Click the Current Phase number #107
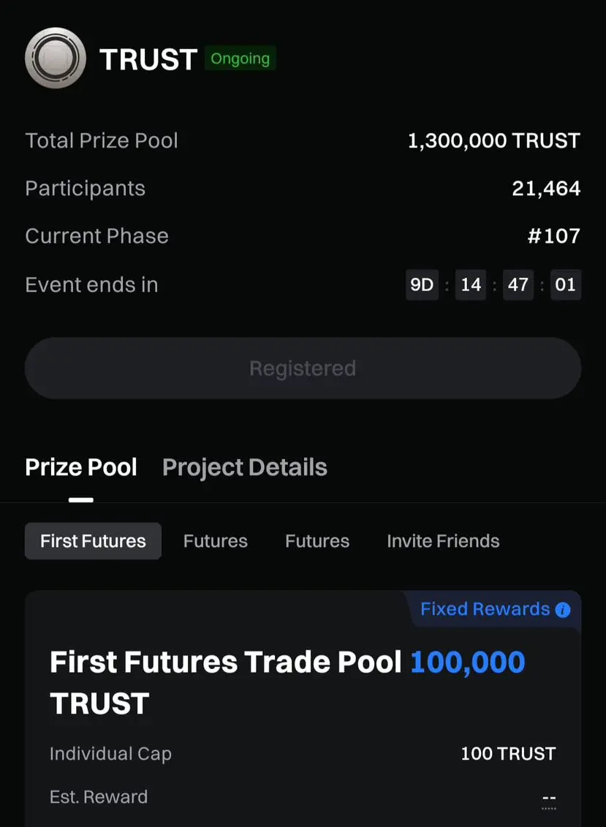Viewport: 606px width, 827px height. [x=556, y=236]
